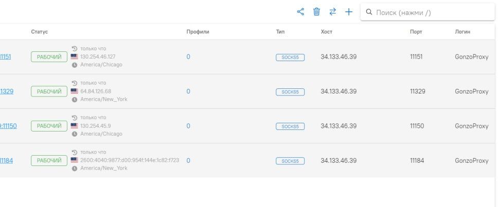This screenshot has width=498, height=207.
Task: Click РАБОЧИЙ status badge for port 11150
Action: pyautogui.click(x=49, y=126)
